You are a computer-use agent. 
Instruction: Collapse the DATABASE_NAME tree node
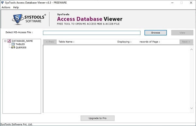[x=5, y=41]
